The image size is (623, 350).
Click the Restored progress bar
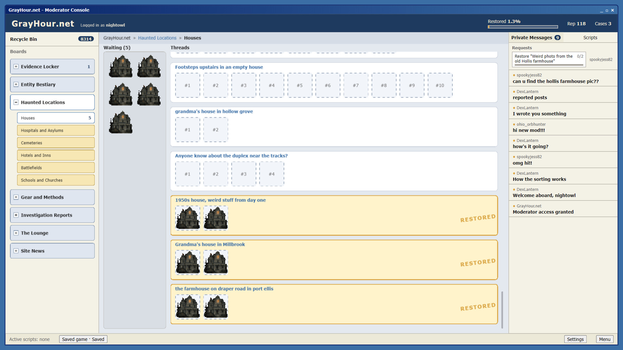523,27
